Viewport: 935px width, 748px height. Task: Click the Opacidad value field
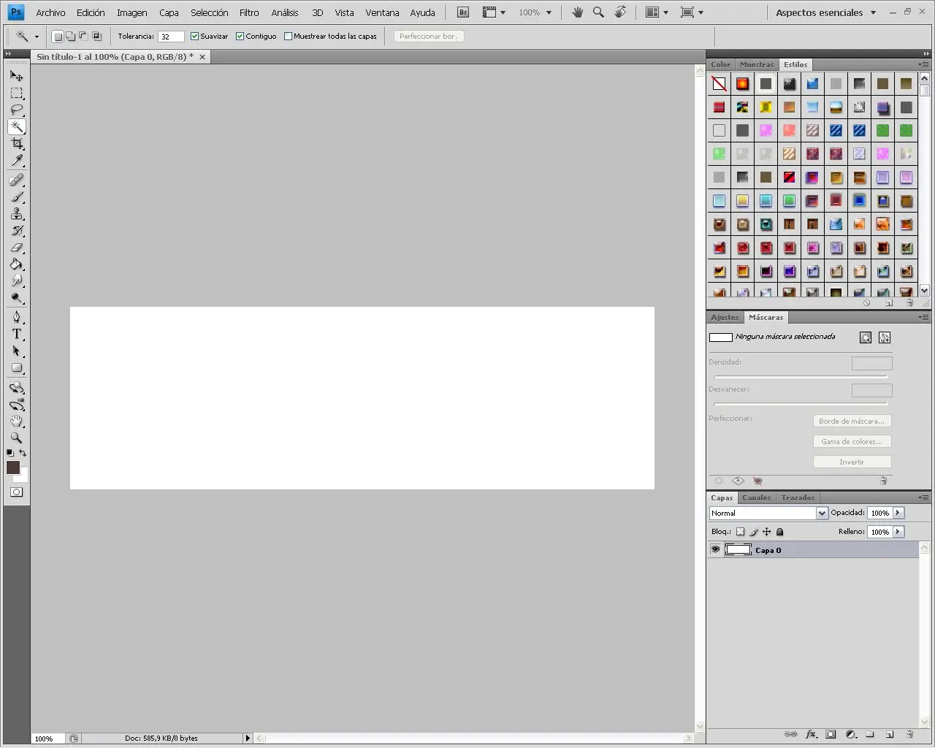point(880,513)
